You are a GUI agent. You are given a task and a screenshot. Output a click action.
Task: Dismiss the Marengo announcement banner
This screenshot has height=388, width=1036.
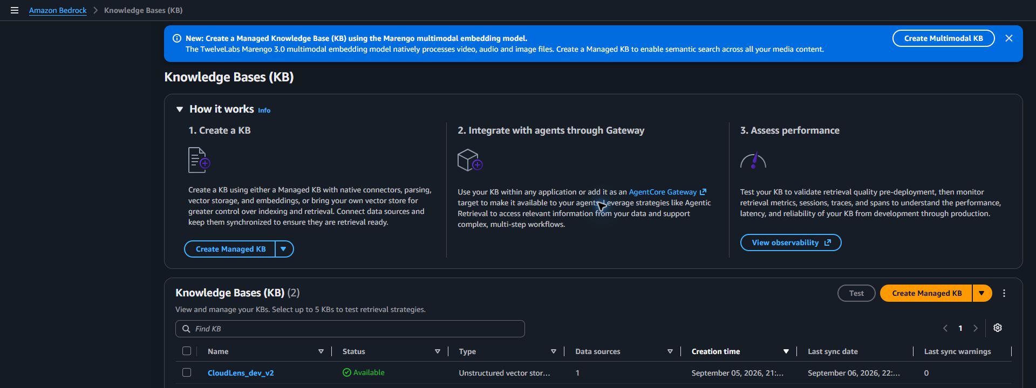point(1008,38)
